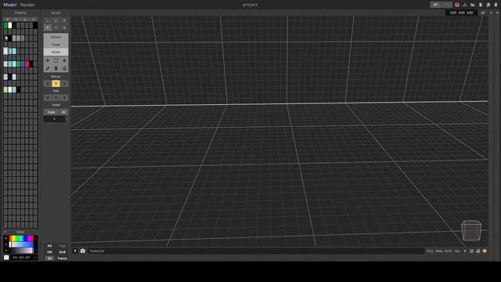Select palette page tab 0

coord(8,20)
